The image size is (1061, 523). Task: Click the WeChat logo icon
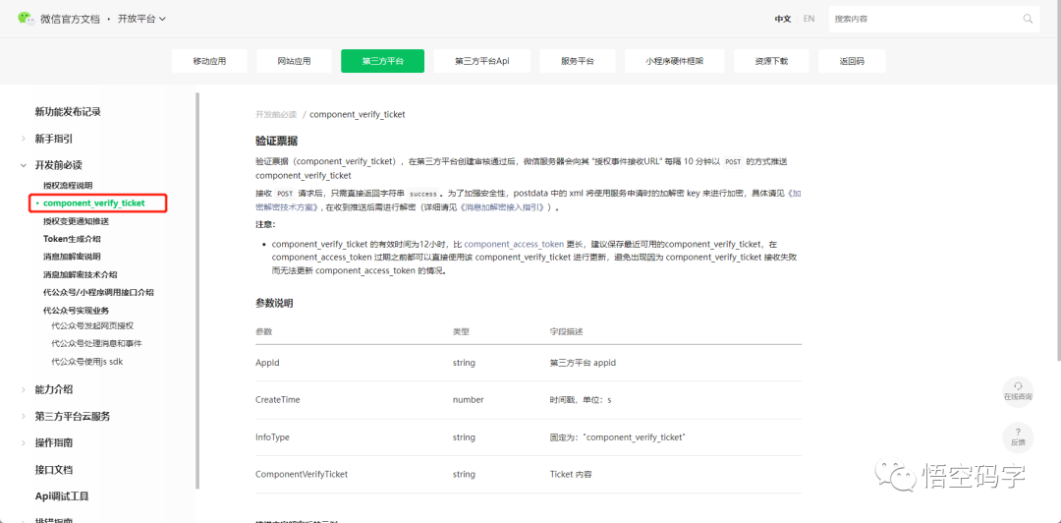coord(26,19)
